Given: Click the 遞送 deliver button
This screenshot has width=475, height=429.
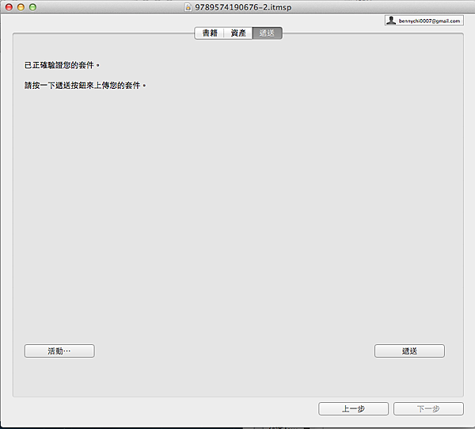Looking at the screenshot, I should point(409,350).
